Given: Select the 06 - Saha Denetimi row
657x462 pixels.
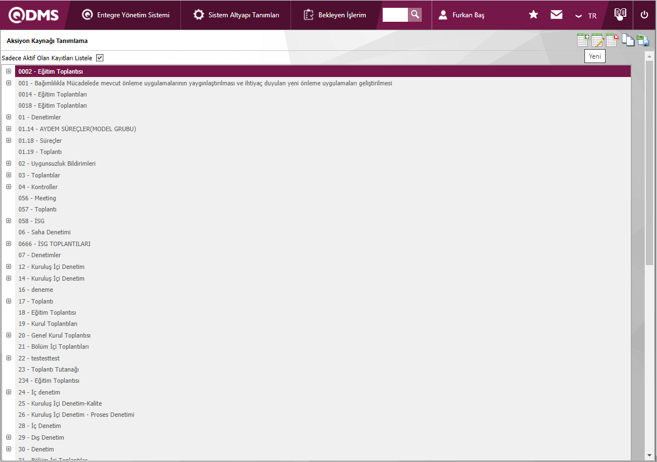Looking at the screenshot, I should pyautogui.click(x=323, y=232).
